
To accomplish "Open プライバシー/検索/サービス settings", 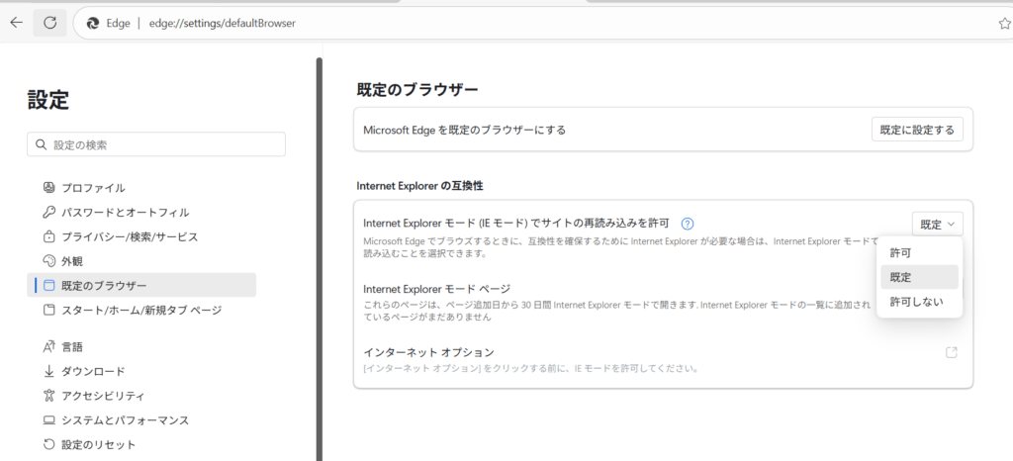I will tap(130, 236).
